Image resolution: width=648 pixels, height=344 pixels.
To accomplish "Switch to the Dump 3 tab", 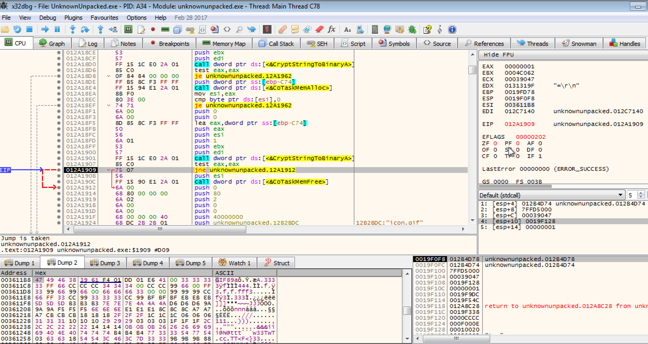I will click(105, 263).
